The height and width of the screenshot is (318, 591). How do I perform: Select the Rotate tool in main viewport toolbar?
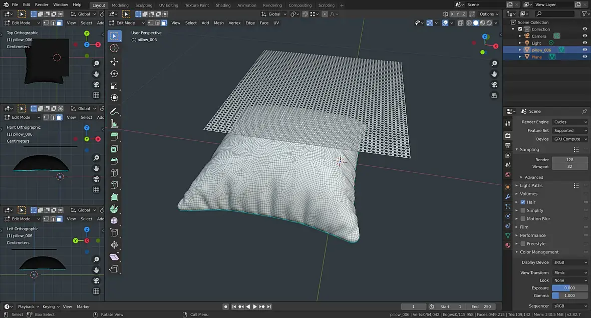point(114,74)
